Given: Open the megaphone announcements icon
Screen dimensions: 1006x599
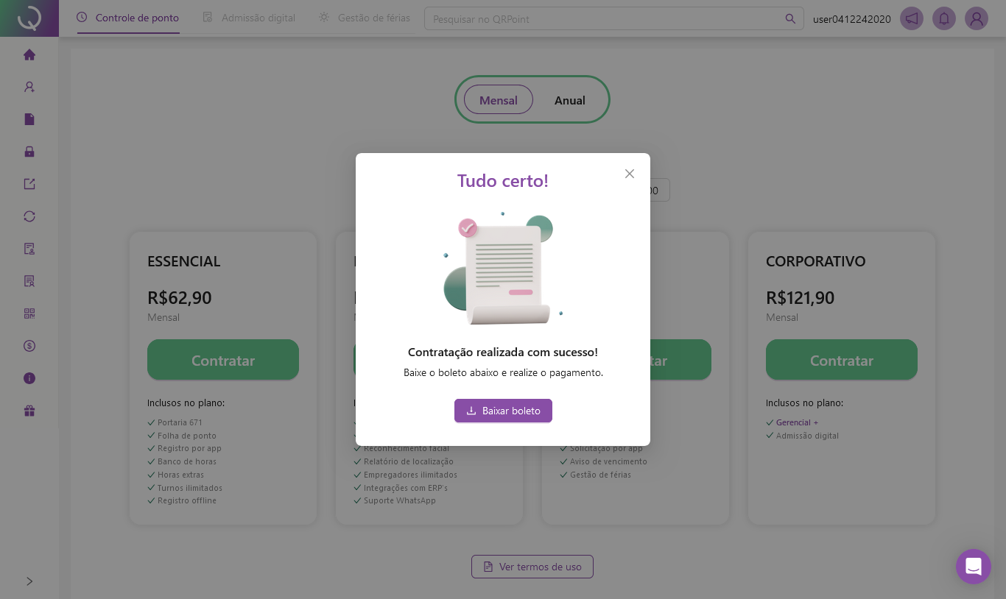Looking at the screenshot, I should (x=912, y=18).
